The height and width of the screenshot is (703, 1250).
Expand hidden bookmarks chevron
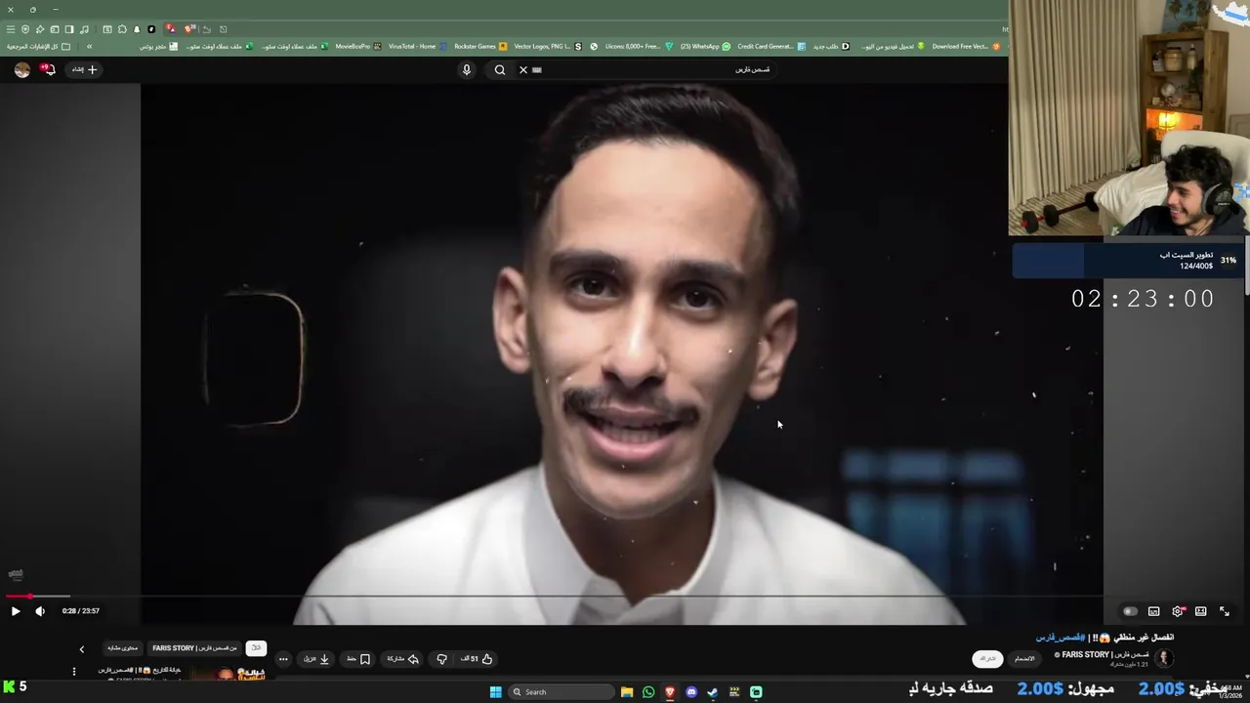point(89,46)
